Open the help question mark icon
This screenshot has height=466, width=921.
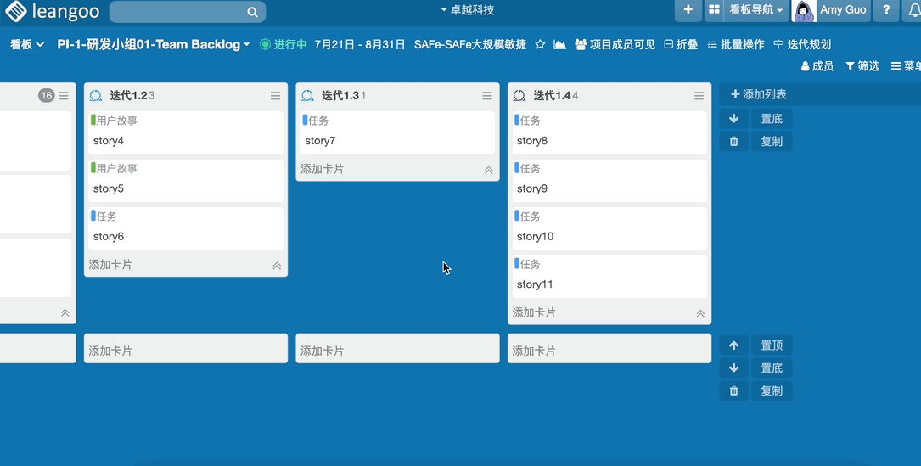[x=886, y=10]
